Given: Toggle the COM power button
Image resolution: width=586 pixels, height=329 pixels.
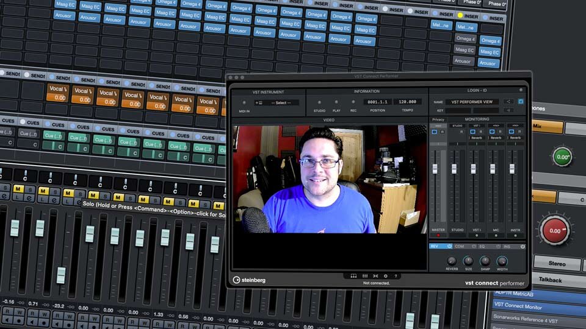Looking at the screenshot, I should tap(474, 246).
